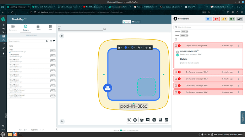
Task: Open the Catalog panel icon
Action: pos(38,28)
